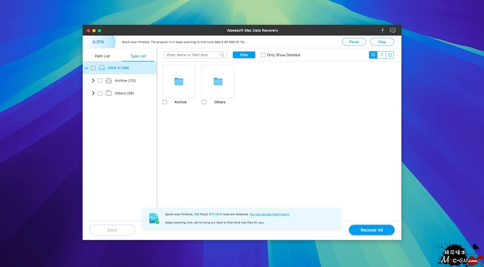Check the Archive checkbox in sidebar
The height and width of the screenshot is (267, 484).
(100, 81)
